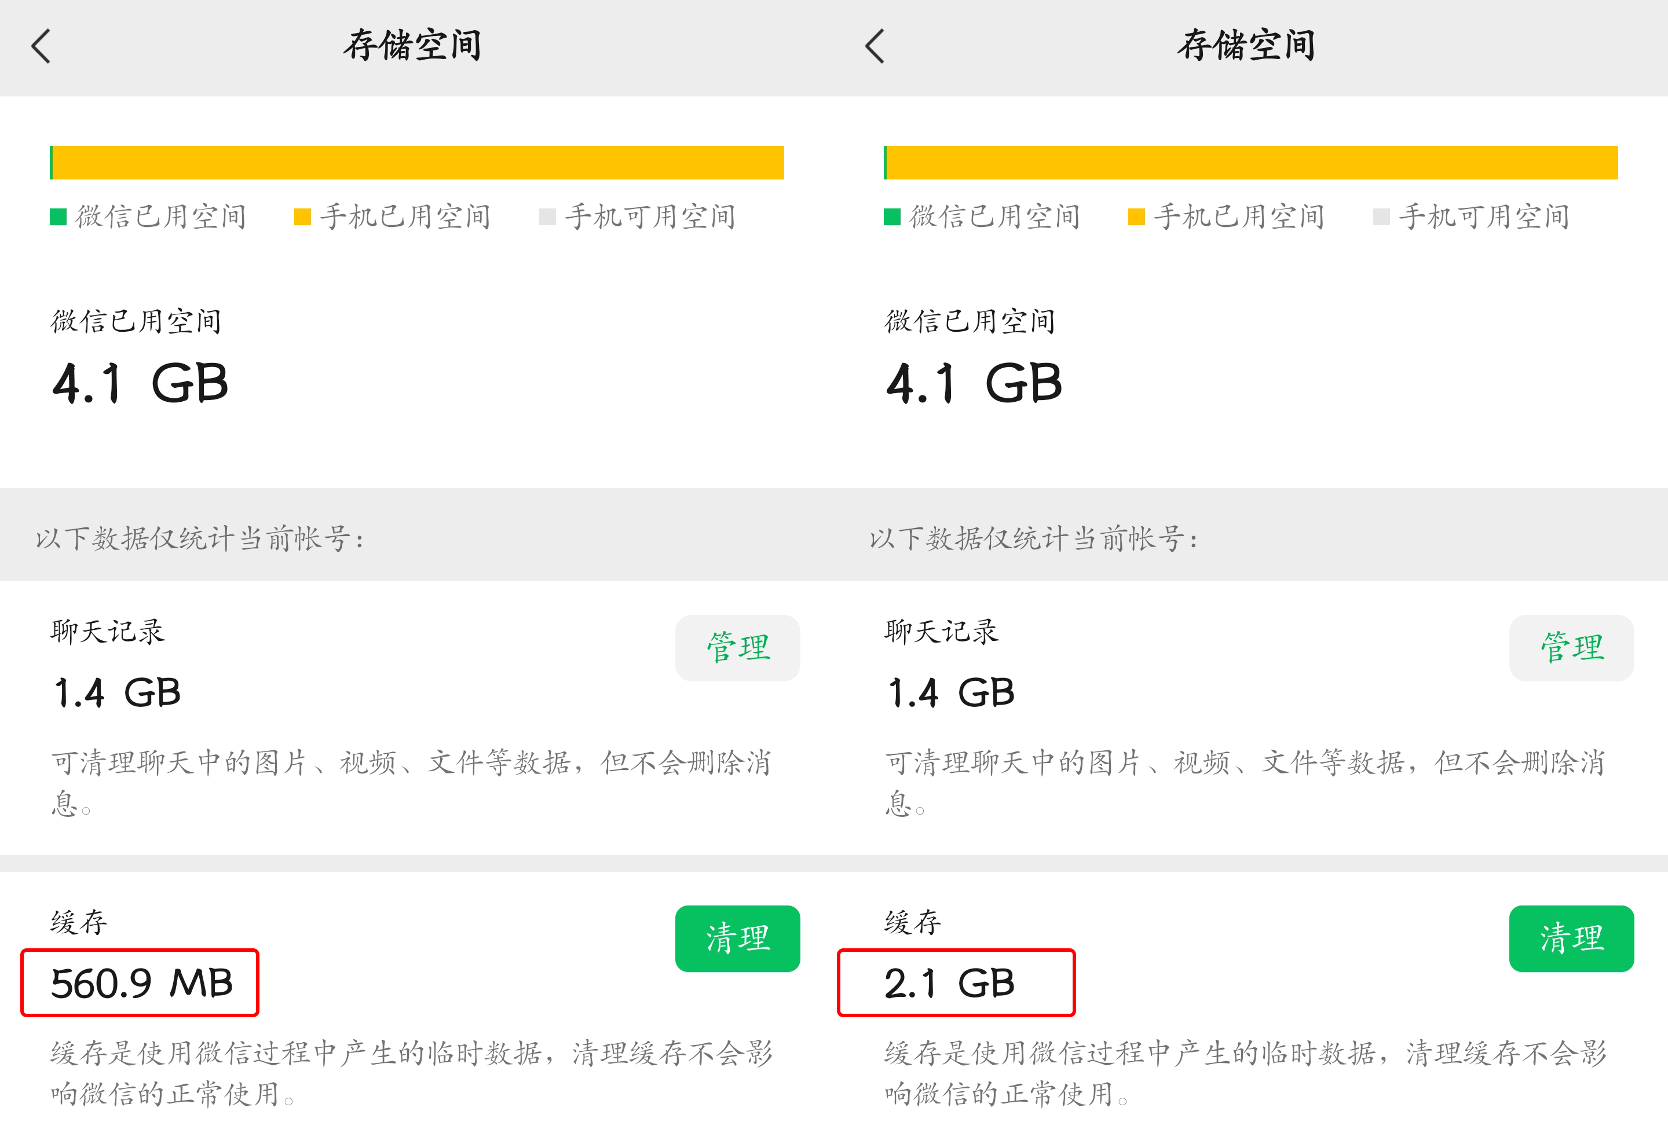Screen dimensions: 1668x1144
Task: Click the gray 手机可用空间 legend square on left screen
Action: [x=546, y=216]
